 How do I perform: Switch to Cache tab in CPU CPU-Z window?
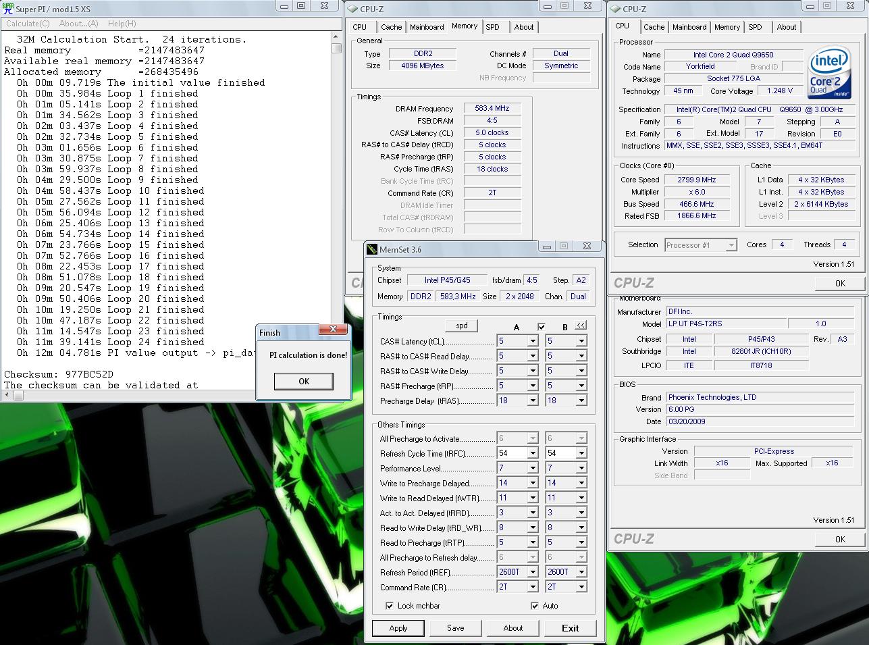654,27
